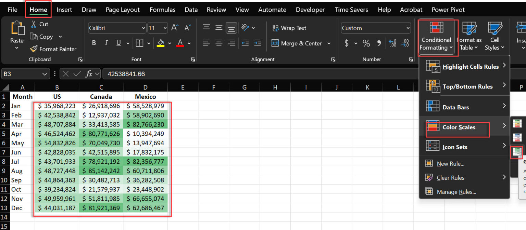Click the formula bar input area
Screen dimensions: 526x230
[171, 73]
